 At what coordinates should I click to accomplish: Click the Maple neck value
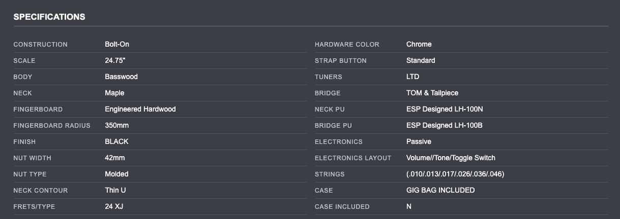tap(114, 93)
